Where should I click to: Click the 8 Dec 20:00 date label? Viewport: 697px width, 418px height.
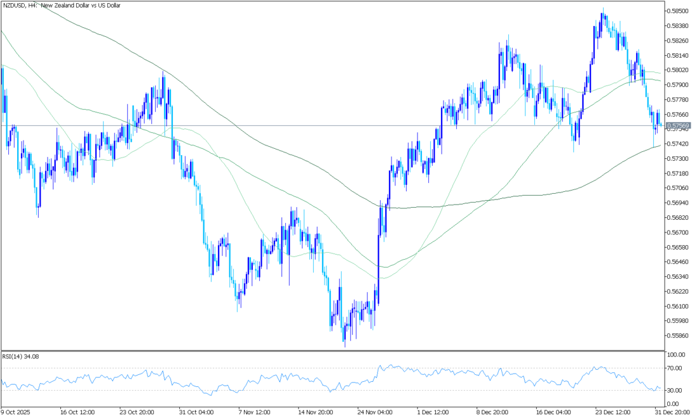[492, 411]
